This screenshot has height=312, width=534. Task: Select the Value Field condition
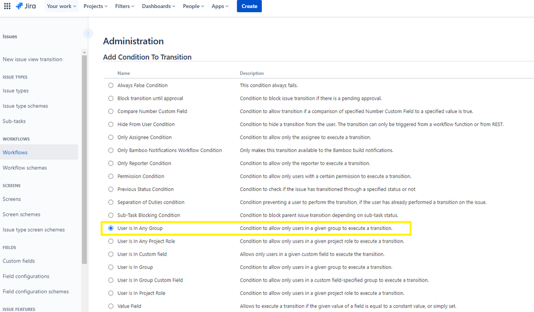click(111, 306)
